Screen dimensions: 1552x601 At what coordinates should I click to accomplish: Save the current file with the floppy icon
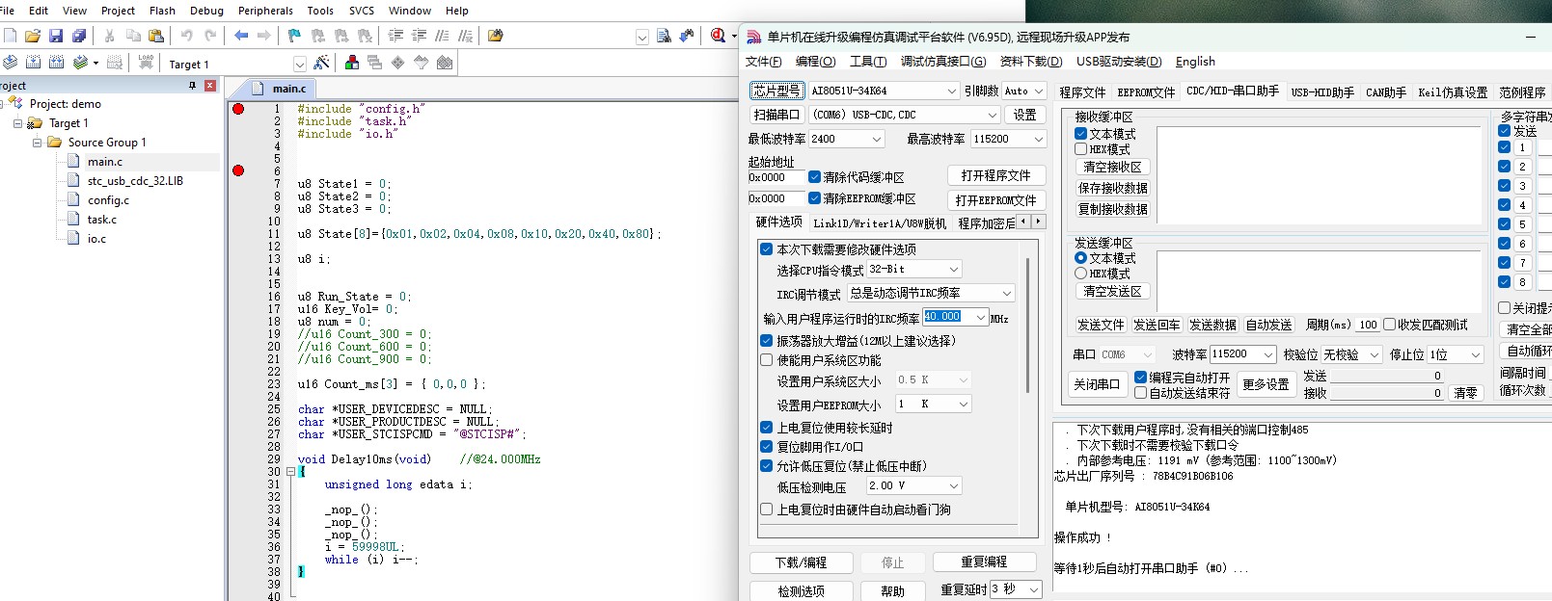56,36
